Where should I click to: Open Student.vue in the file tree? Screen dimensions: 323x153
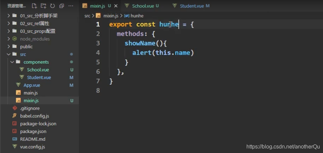39,77
